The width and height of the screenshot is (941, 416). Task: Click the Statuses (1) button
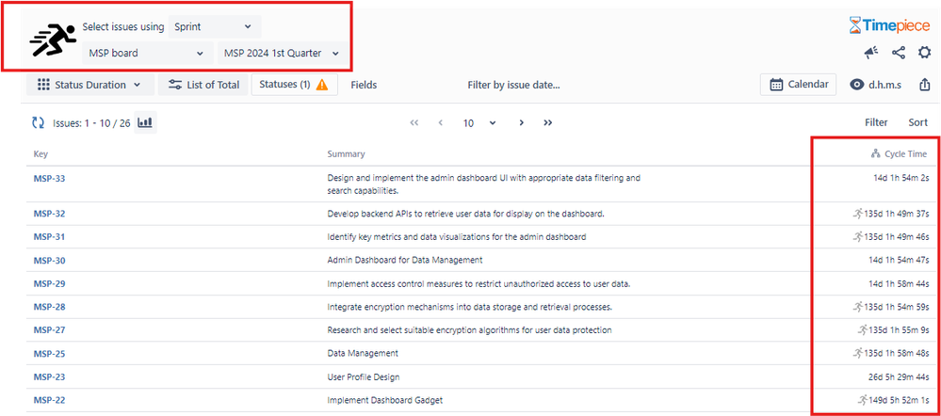click(294, 85)
